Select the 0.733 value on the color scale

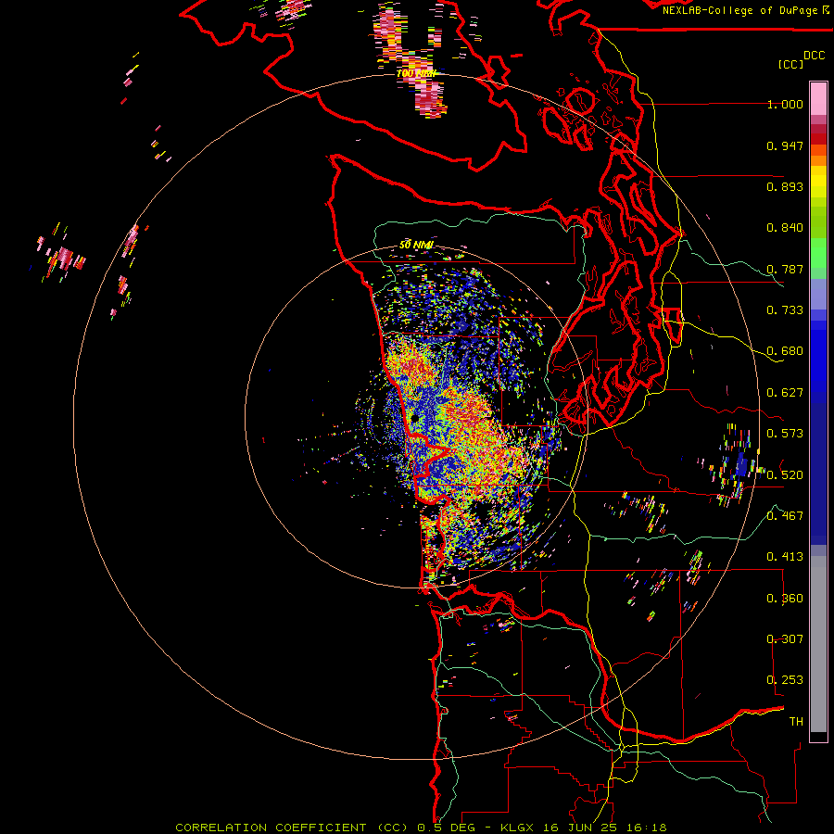pyautogui.click(x=785, y=310)
